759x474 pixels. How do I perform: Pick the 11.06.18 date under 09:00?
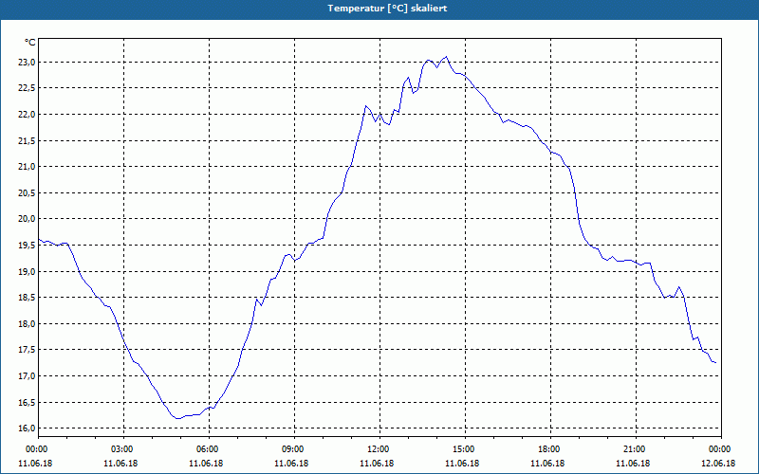point(291,464)
